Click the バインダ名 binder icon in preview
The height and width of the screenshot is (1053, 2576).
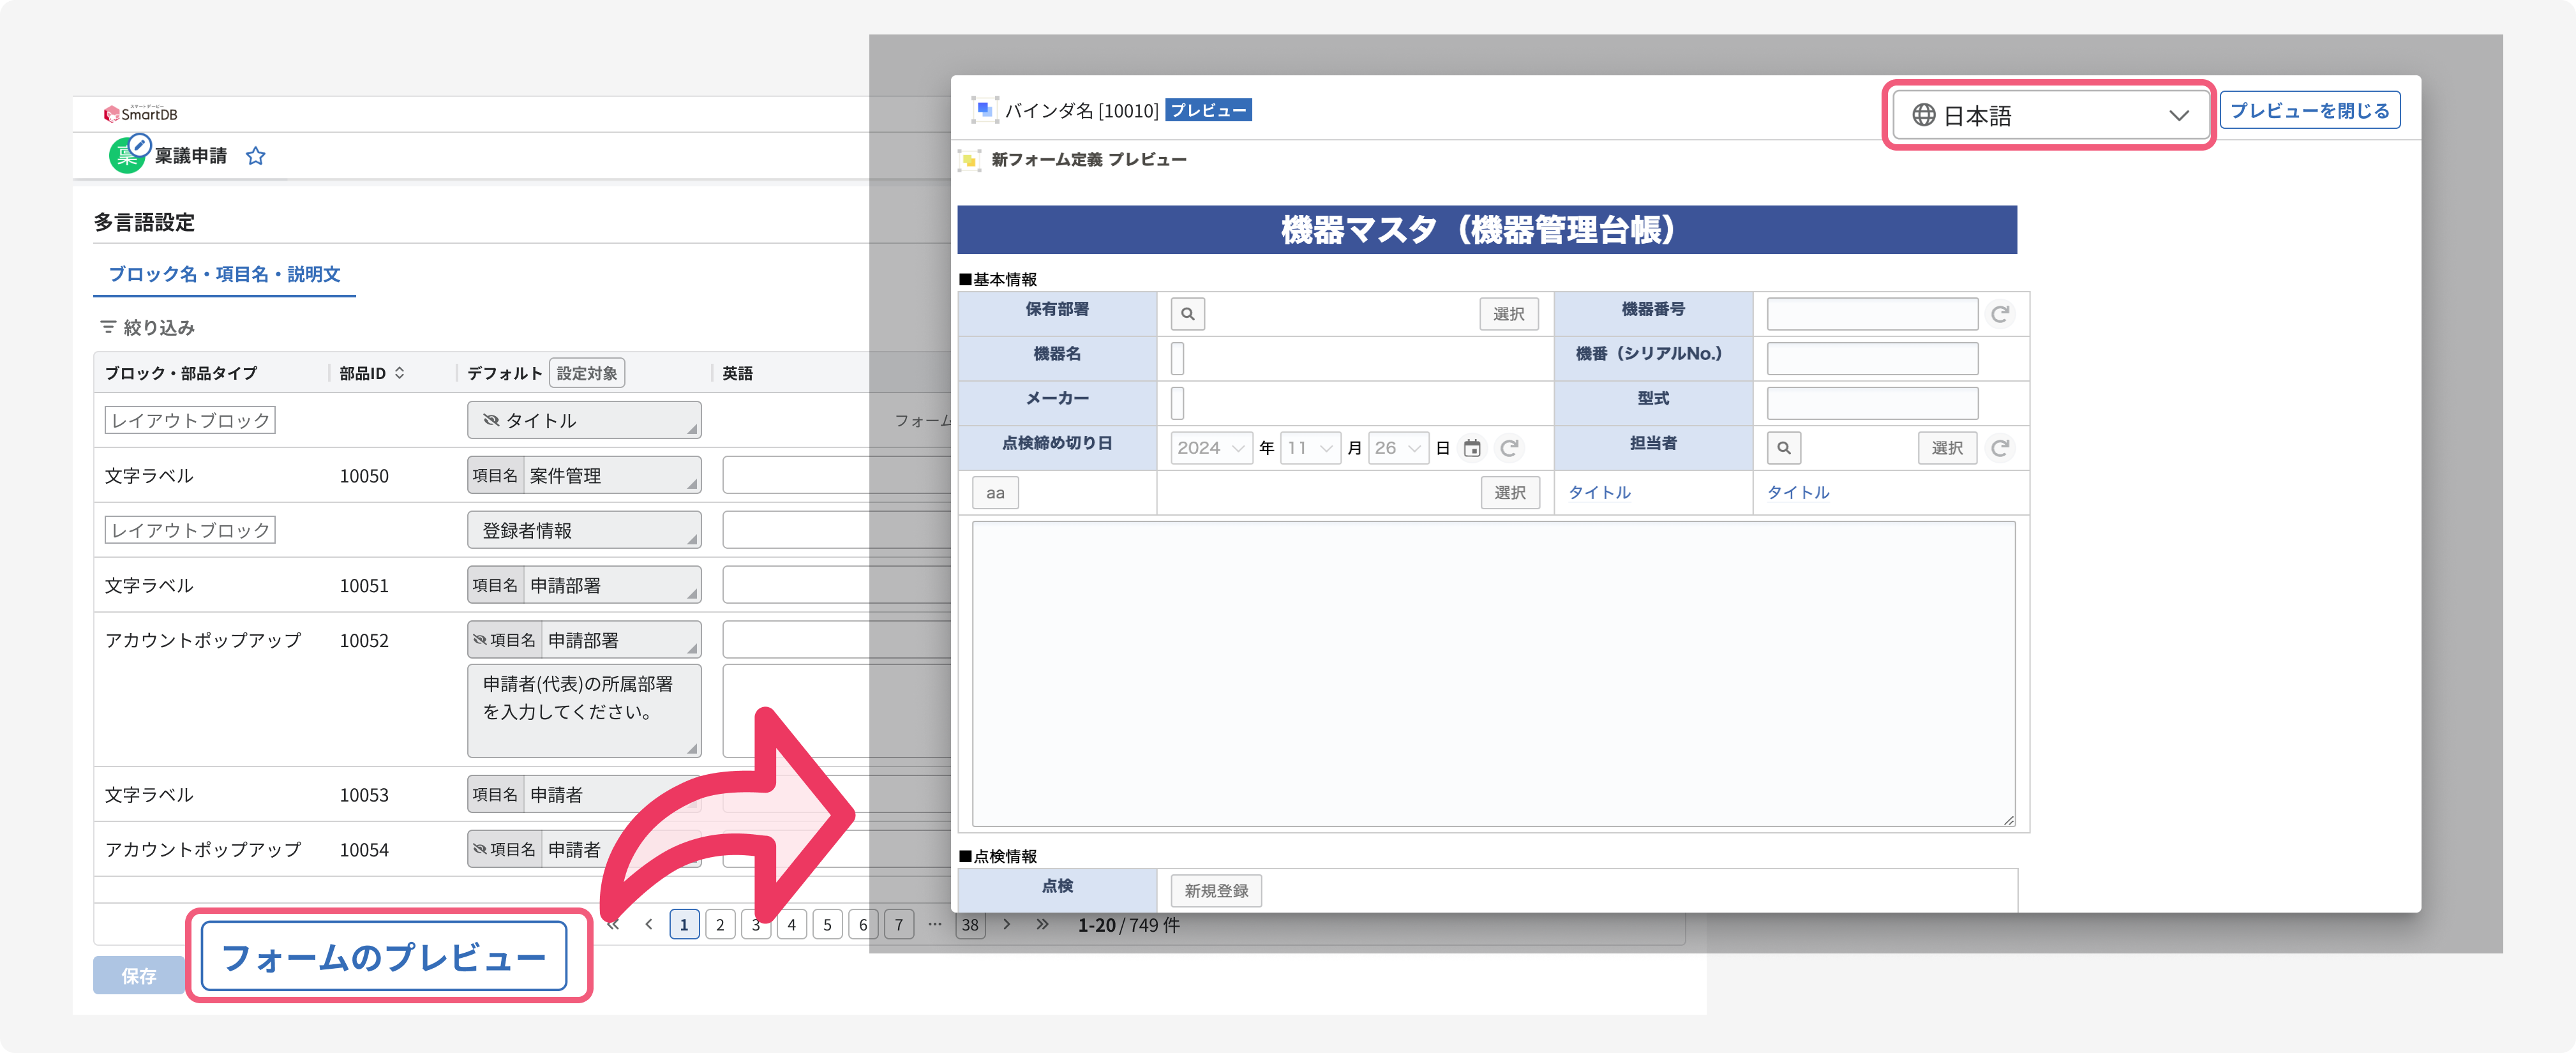[984, 110]
